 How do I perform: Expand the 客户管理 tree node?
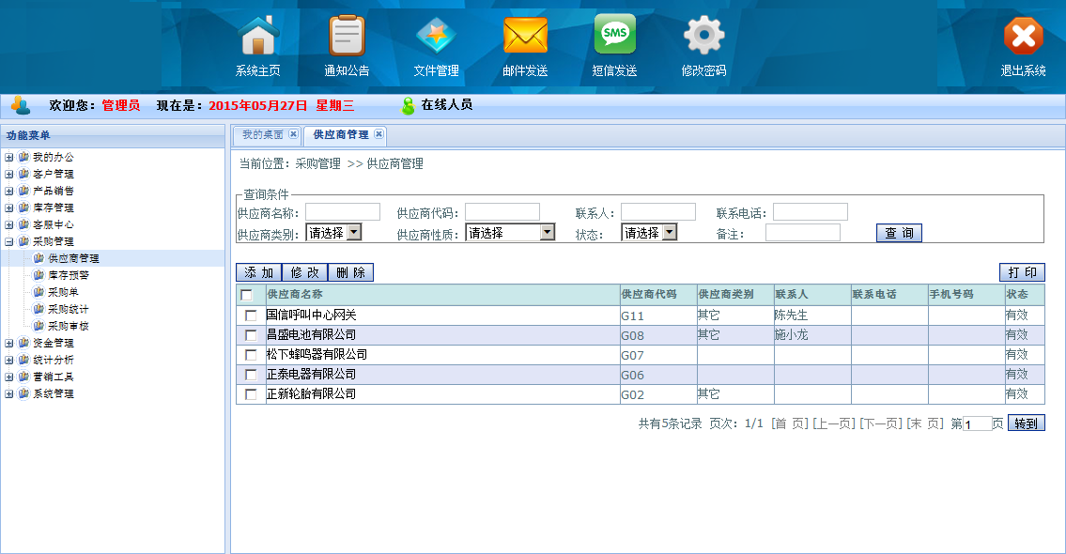[8, 175]
